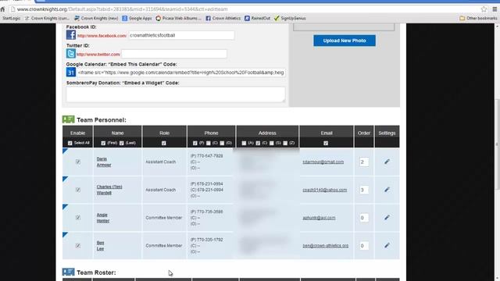Edit settings pencil for Angie Hunter

(387, 217)
